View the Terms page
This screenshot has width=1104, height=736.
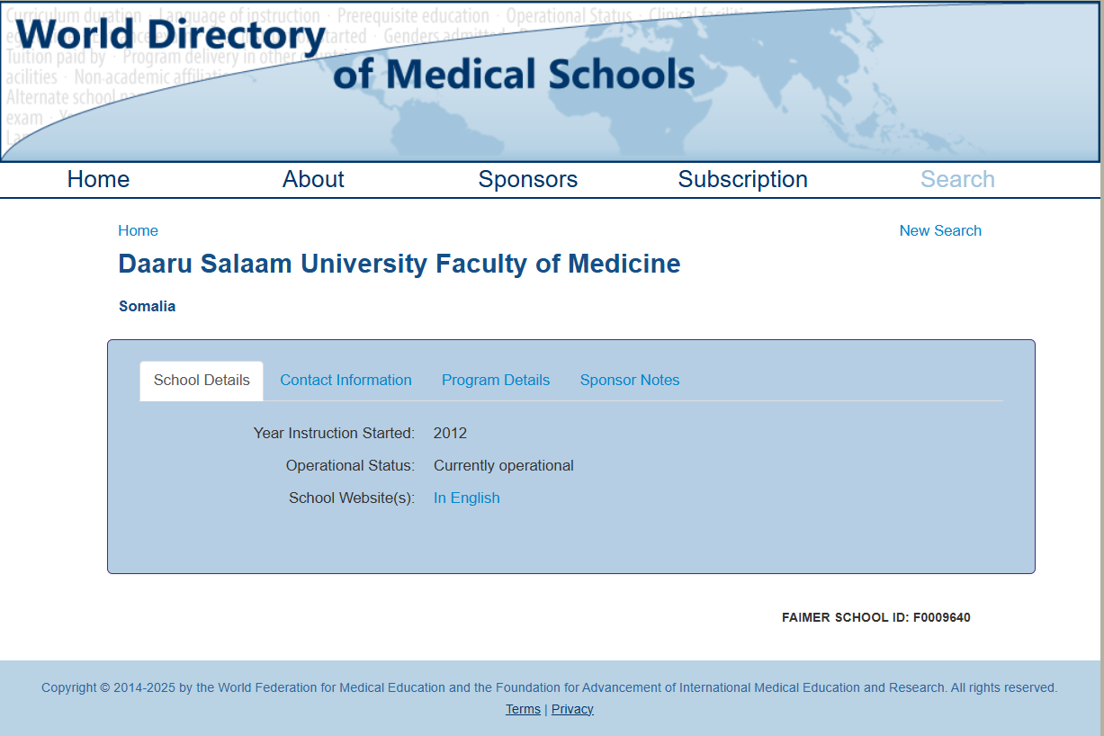point(523,709)
